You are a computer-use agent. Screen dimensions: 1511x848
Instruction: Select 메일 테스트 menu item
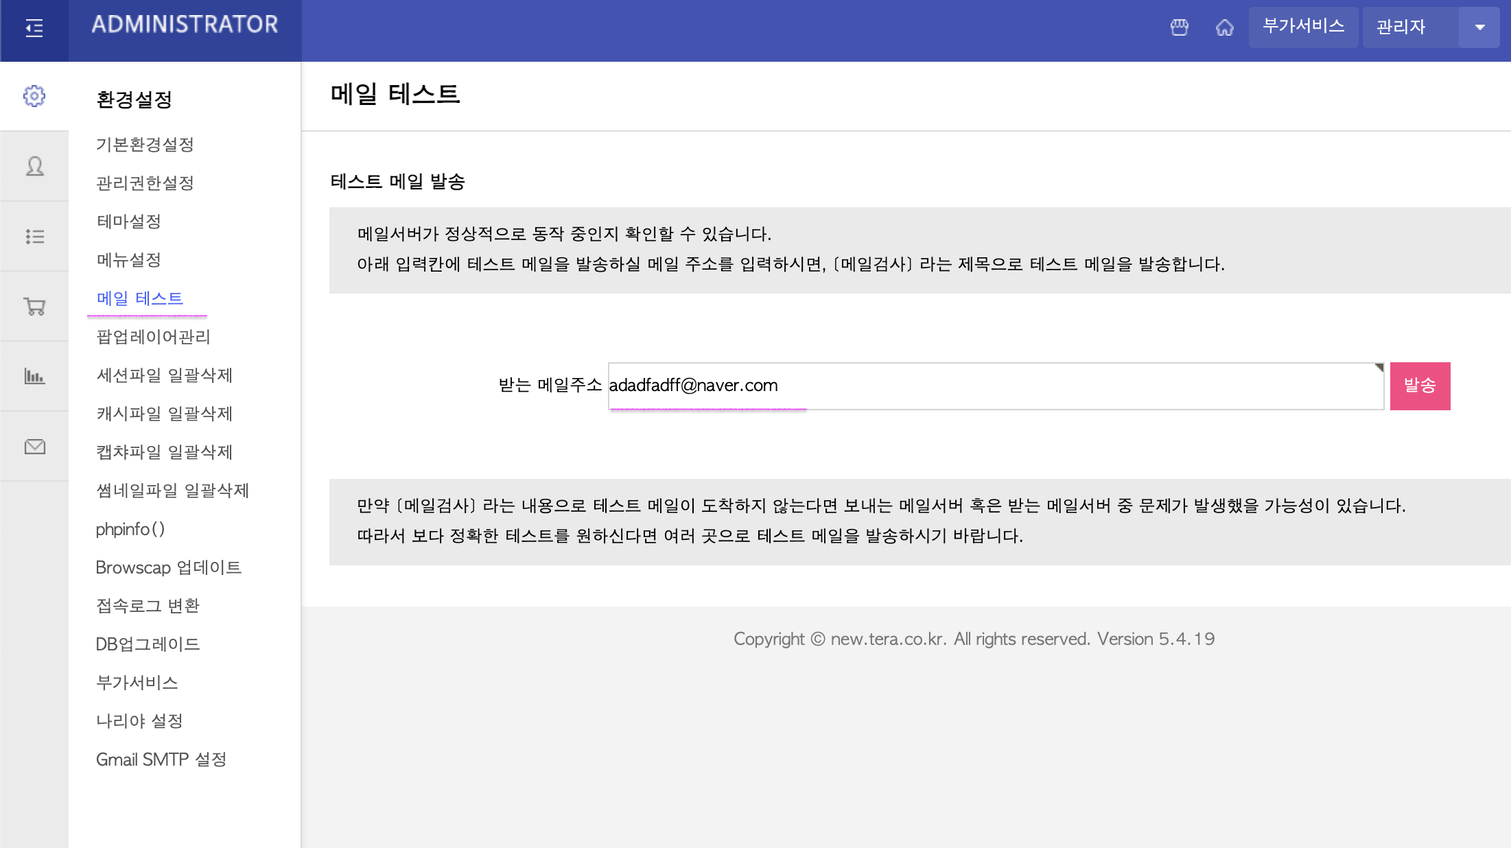click(140, 298)
